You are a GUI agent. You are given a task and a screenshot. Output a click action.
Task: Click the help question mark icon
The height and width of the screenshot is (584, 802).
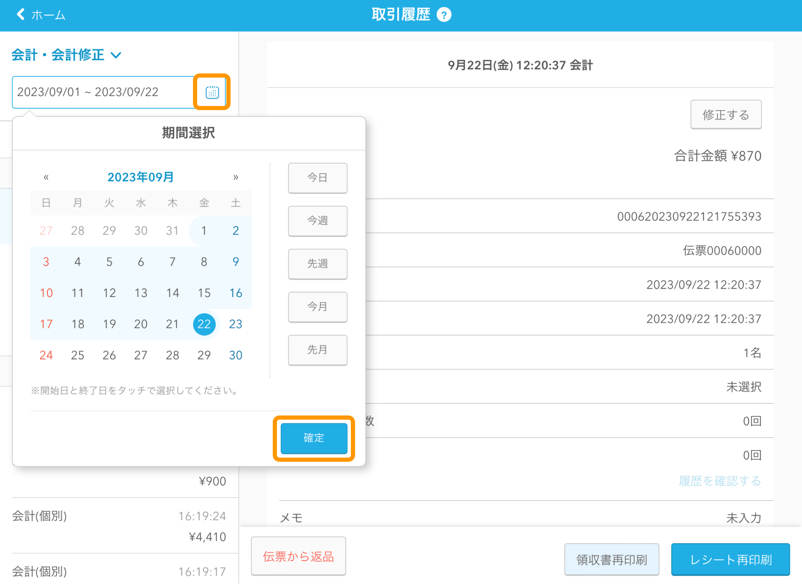444,15
